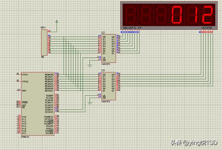The height and width of the screenshot is (150, 222).
Task: Click the OE pin label on U3
Action: (104, 98)
